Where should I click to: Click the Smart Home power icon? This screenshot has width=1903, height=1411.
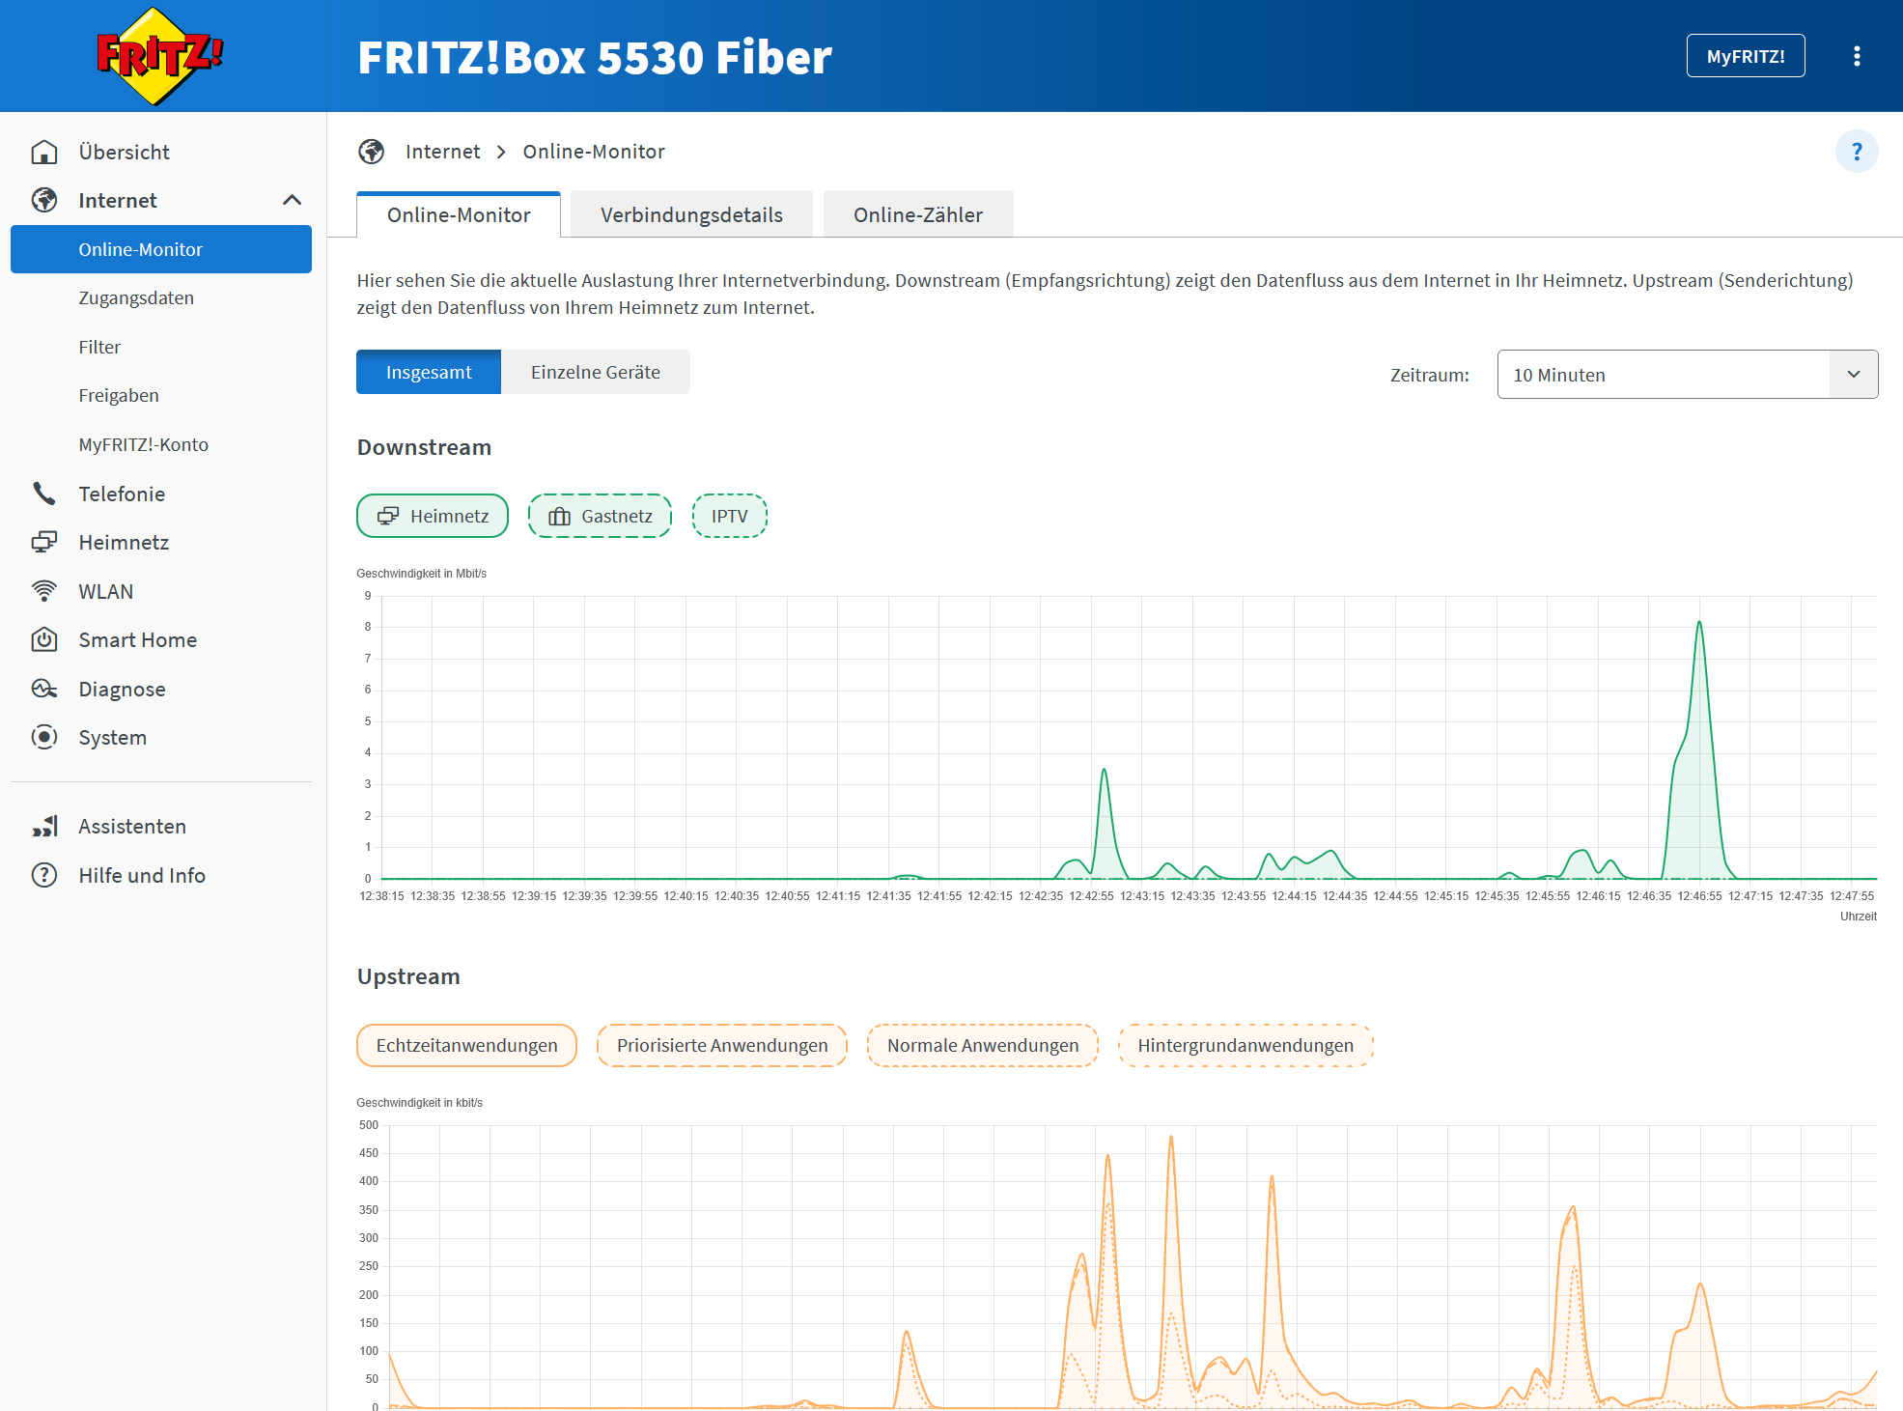pyautogui.click(x=44, y=639)
